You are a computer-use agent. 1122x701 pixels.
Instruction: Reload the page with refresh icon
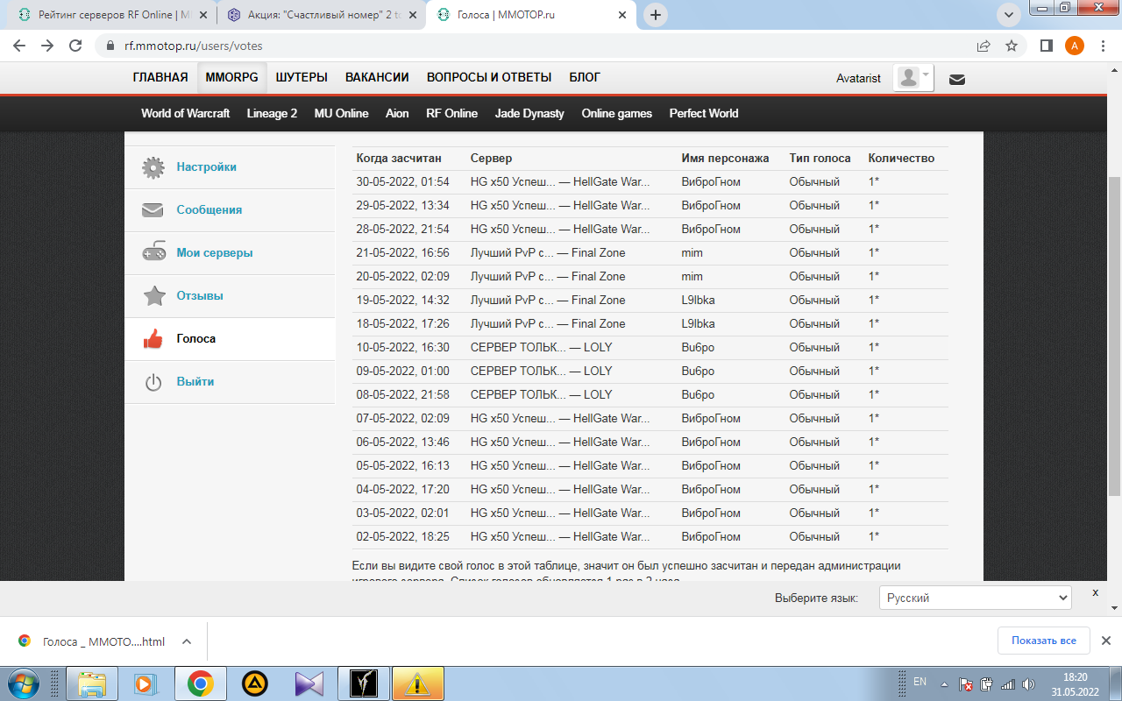pyautogui.click(x=75, y=46)
